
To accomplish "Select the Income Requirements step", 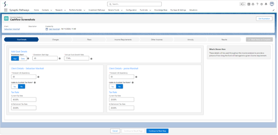I will 123,40.
